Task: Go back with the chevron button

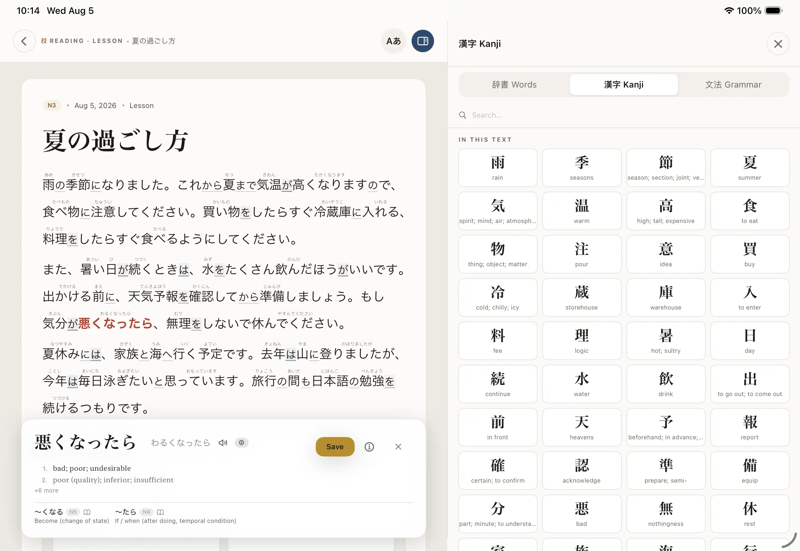Action: tap(24, 41)
